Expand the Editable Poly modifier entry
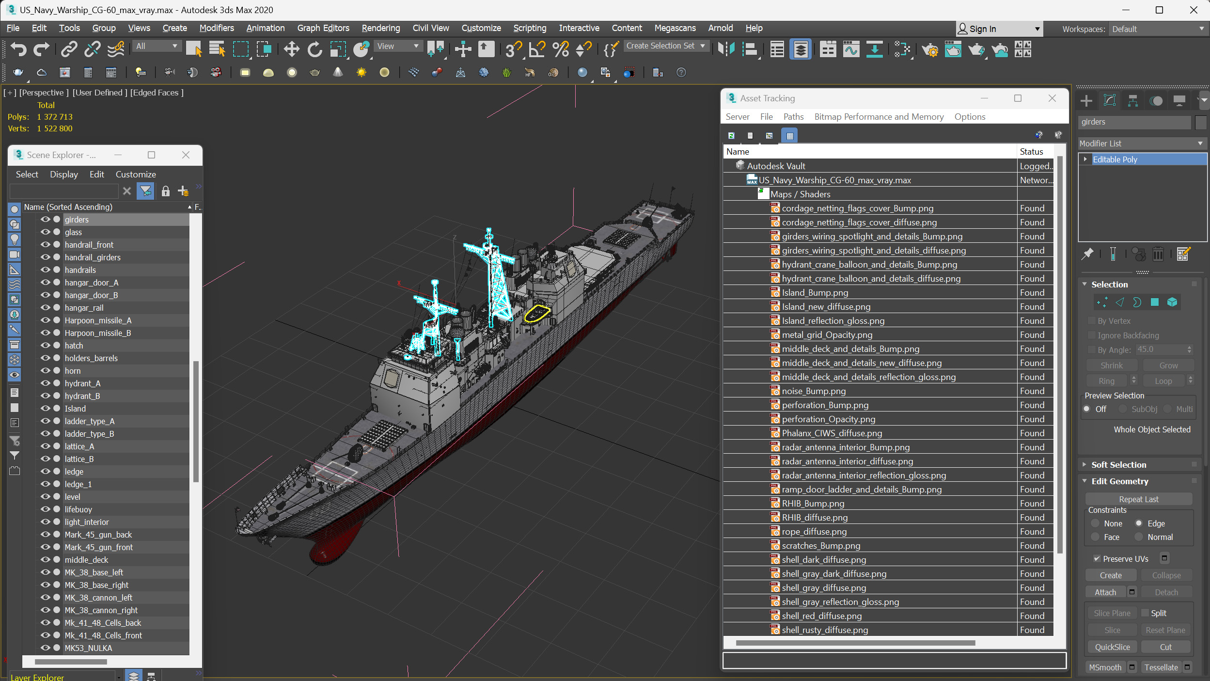The image size is (1210, 681). pyautogui.click(x=1085, y=159)
